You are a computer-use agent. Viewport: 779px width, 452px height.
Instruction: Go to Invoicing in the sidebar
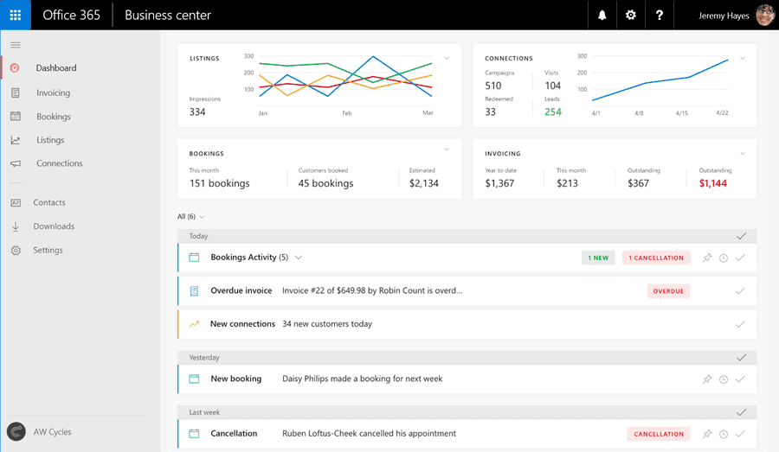(53, 92)
